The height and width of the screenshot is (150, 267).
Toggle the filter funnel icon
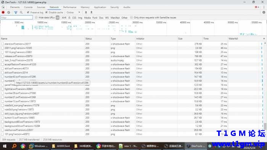click(16, 12)
